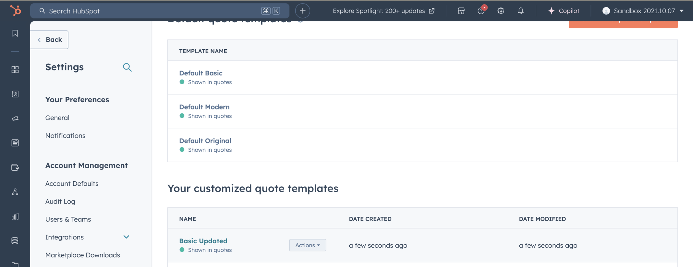Click the NAME column header
This screenshot has width=693, height=267.
(x=188, y=219)
